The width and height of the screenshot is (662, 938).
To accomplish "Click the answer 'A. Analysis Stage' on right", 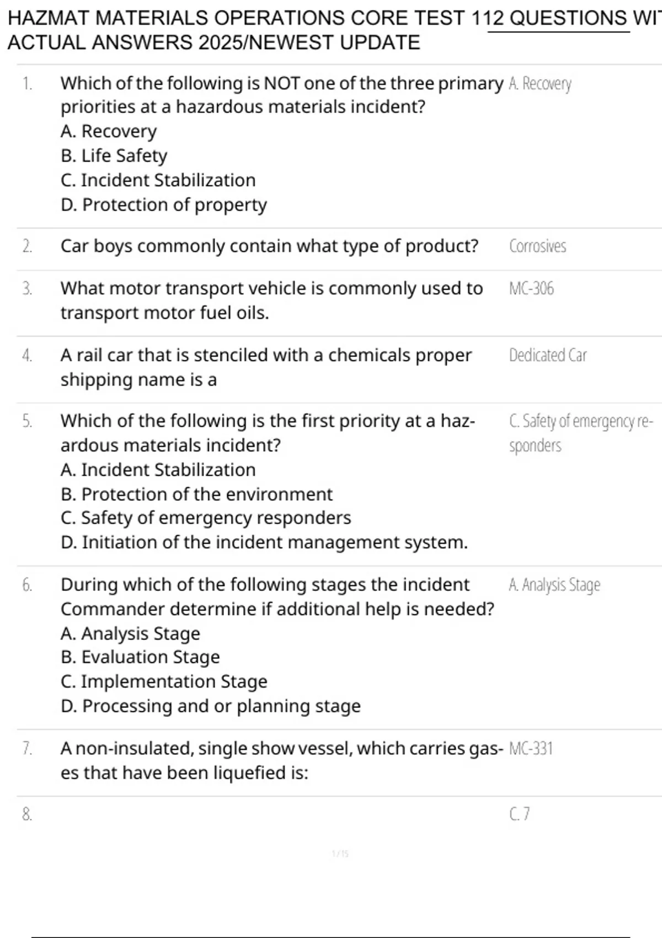I will pyautogui.click(x=554, y=585).
